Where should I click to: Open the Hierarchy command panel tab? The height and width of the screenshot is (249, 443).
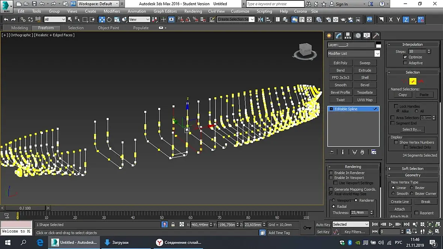348,36
